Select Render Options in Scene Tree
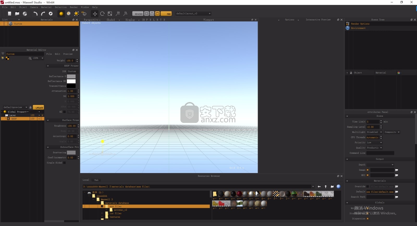This screenshot has width=417, height=226. 360,24
